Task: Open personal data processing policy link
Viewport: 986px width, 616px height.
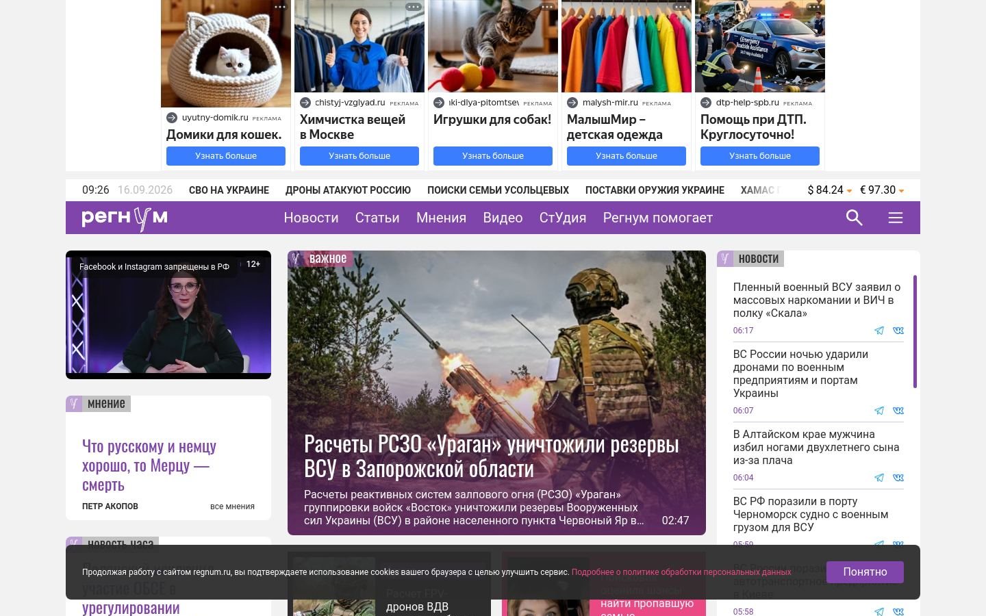Action: pyautogui.click(x=681, y=572)
